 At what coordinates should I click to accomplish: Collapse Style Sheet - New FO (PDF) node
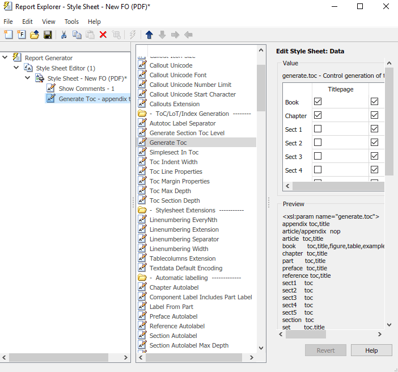(x=28, y=78)
